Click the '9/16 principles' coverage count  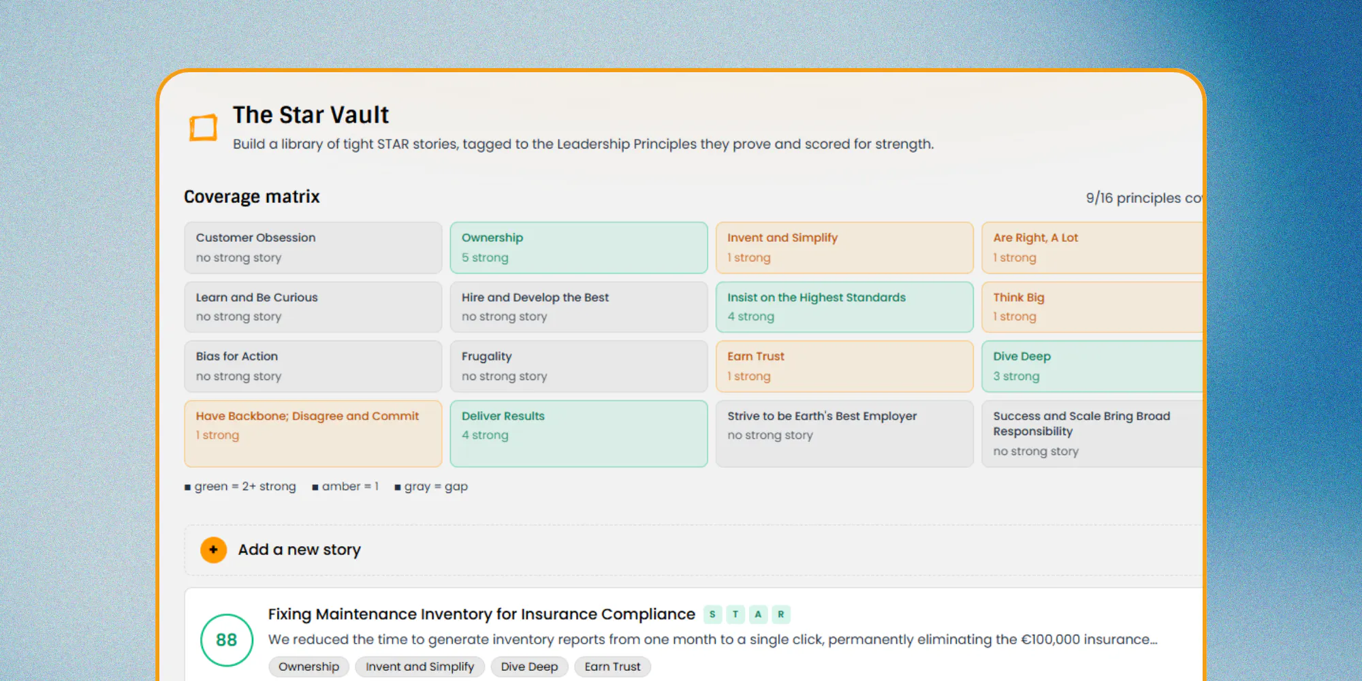(x=1144, y=198)
